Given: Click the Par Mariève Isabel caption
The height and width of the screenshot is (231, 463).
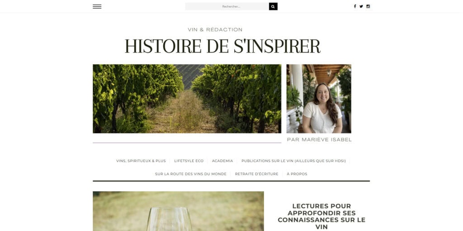Looking at the screenshot, I should coord(319,140).
